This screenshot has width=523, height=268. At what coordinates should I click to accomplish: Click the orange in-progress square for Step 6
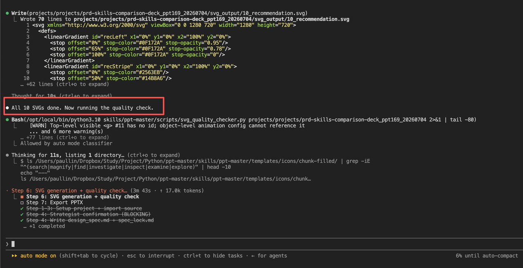tap(22, 197)
